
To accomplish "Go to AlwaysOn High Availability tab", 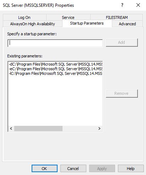I will (x=33, y=24).
